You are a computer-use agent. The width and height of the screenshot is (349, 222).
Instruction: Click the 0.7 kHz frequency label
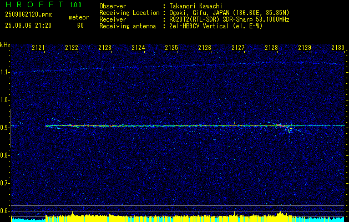pyautogui.click(x=5, y=183)
